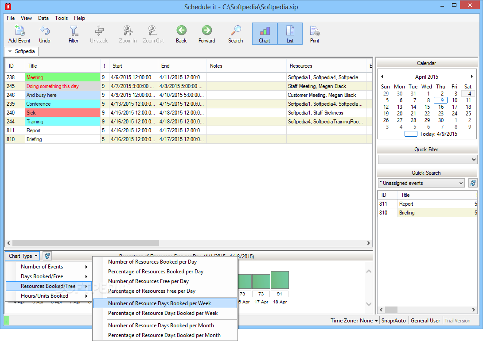The height and width of the screenshot is (341, 483).
Task: Select Briefing in the Quick Search list
Action: (x=428, y=213)
